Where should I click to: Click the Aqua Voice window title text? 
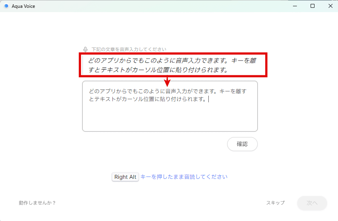(x=23, y=6)
